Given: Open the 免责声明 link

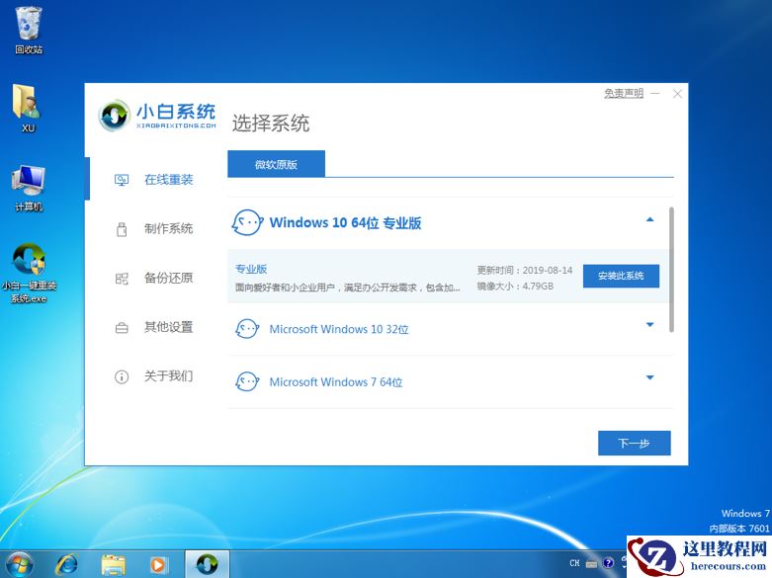Looking at the screenshot, I should (624, 94).
